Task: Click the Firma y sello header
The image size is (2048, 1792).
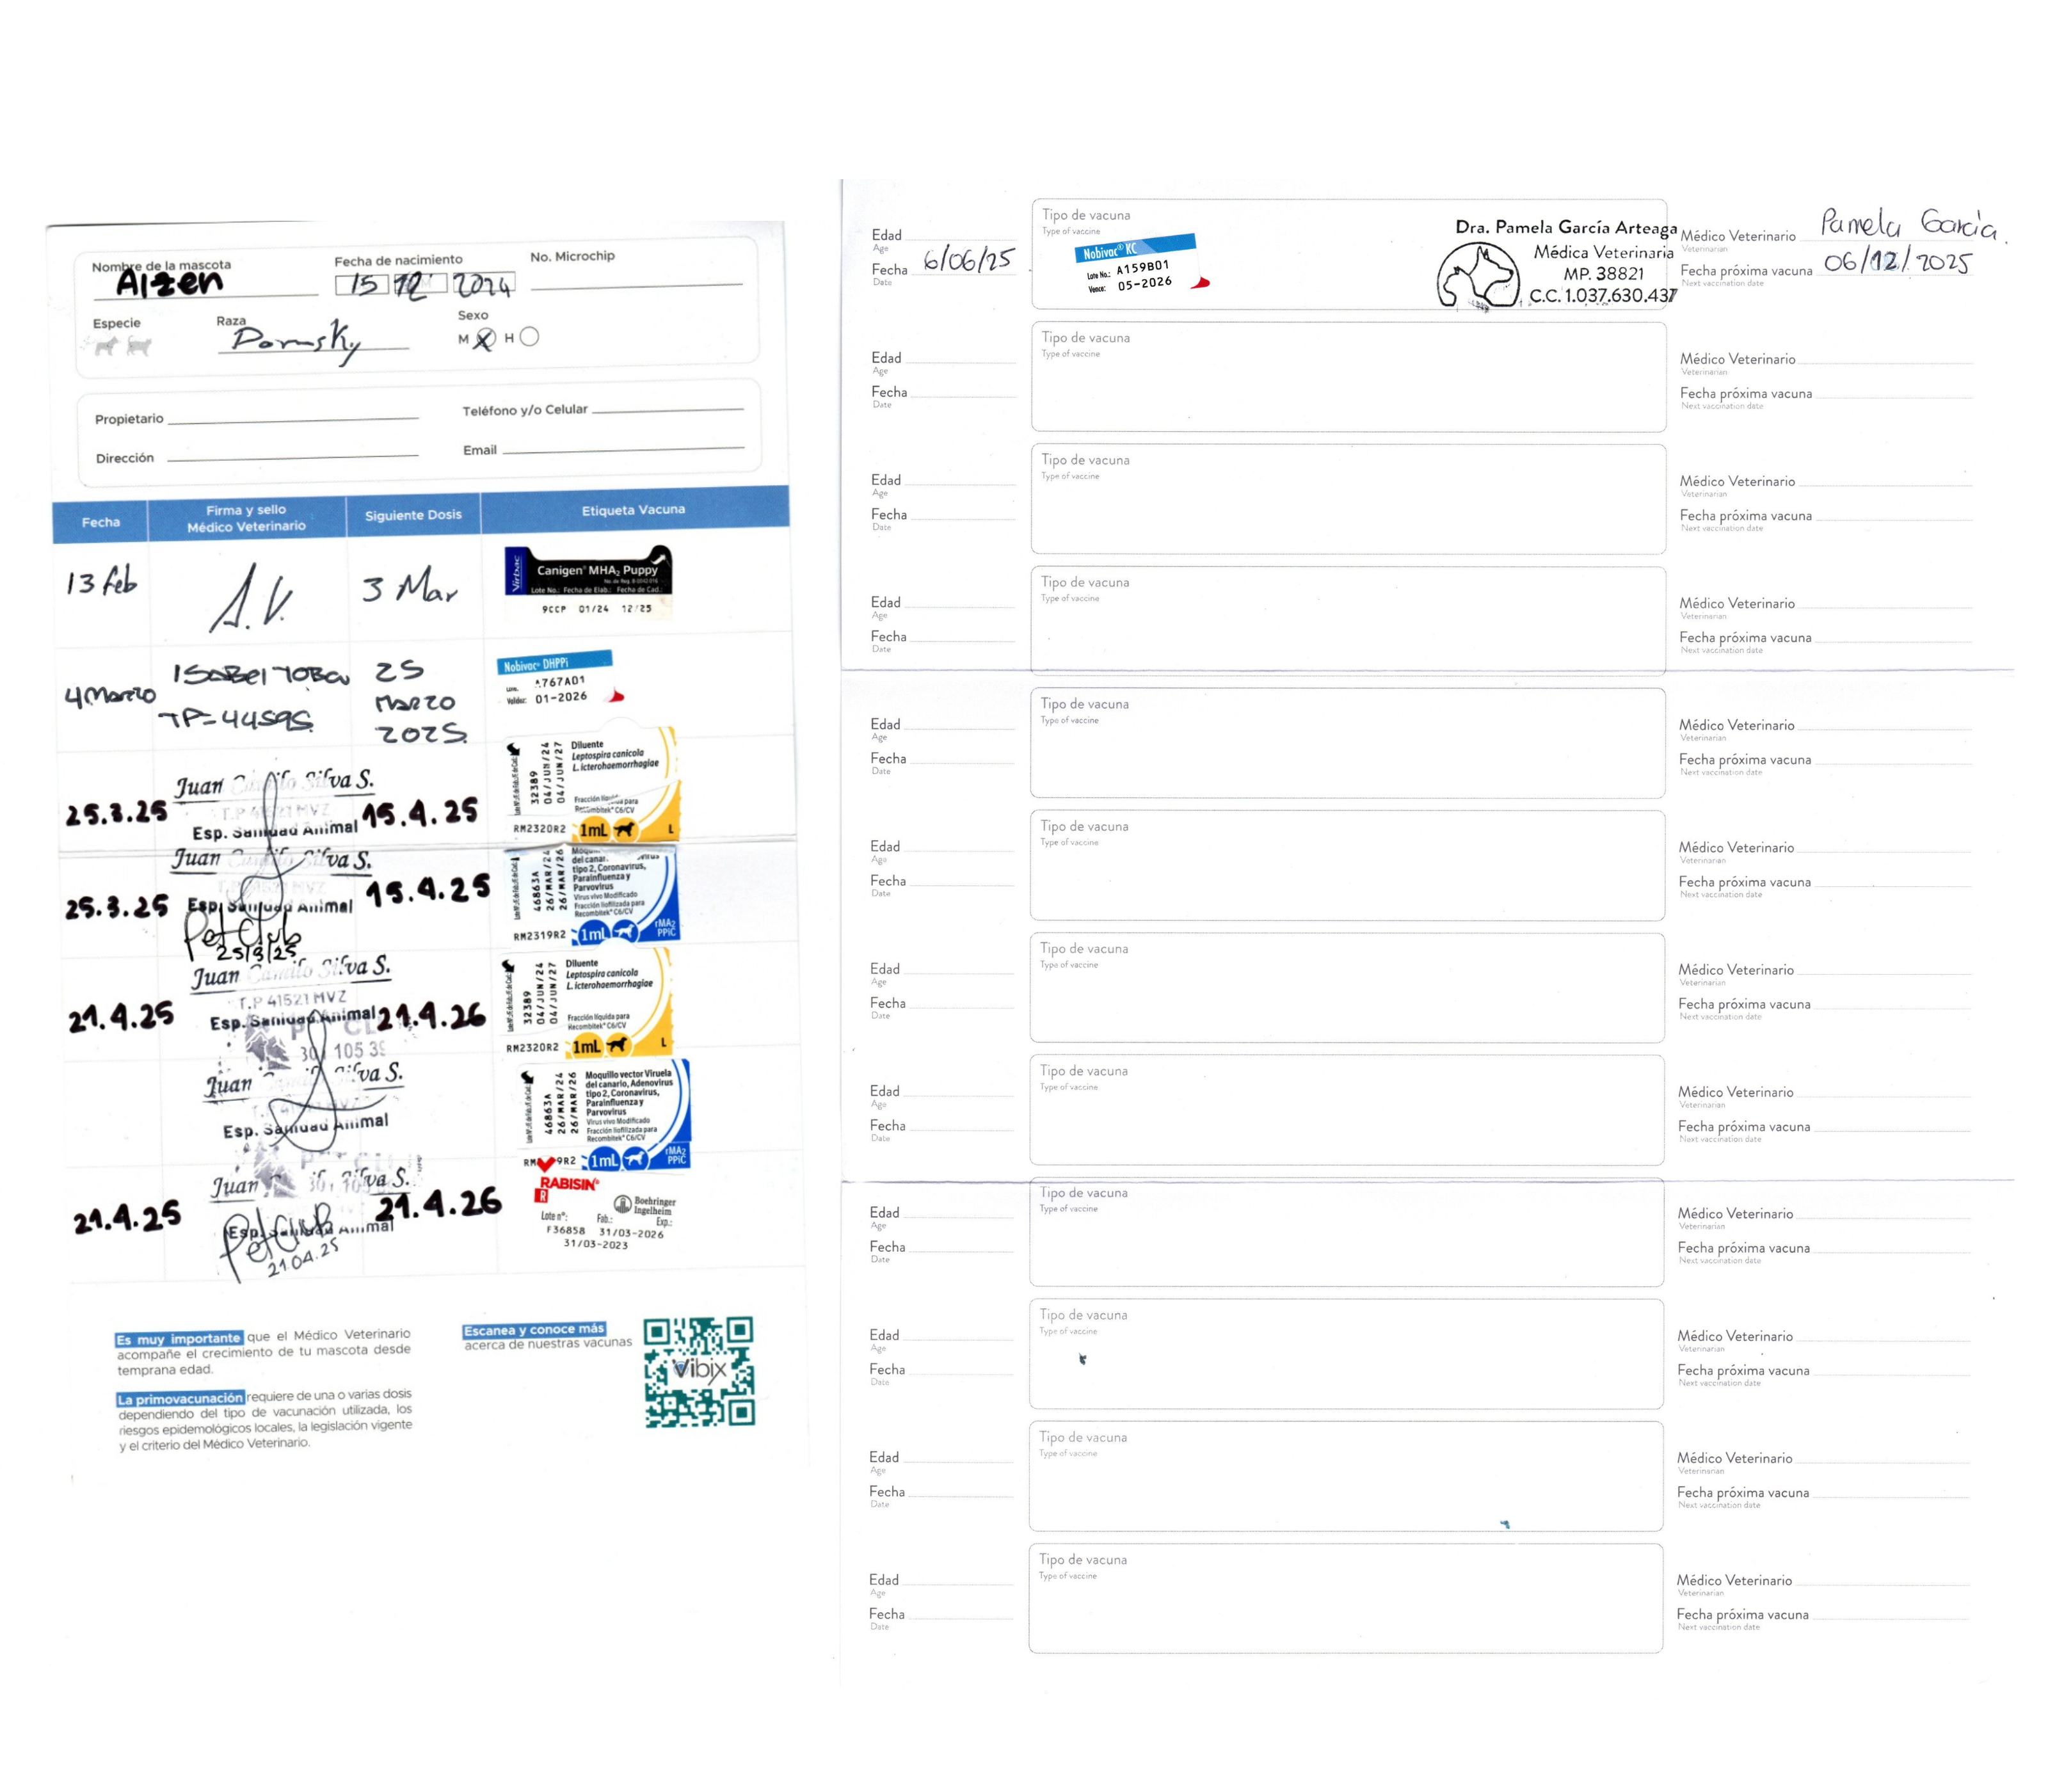Action: 246,518
